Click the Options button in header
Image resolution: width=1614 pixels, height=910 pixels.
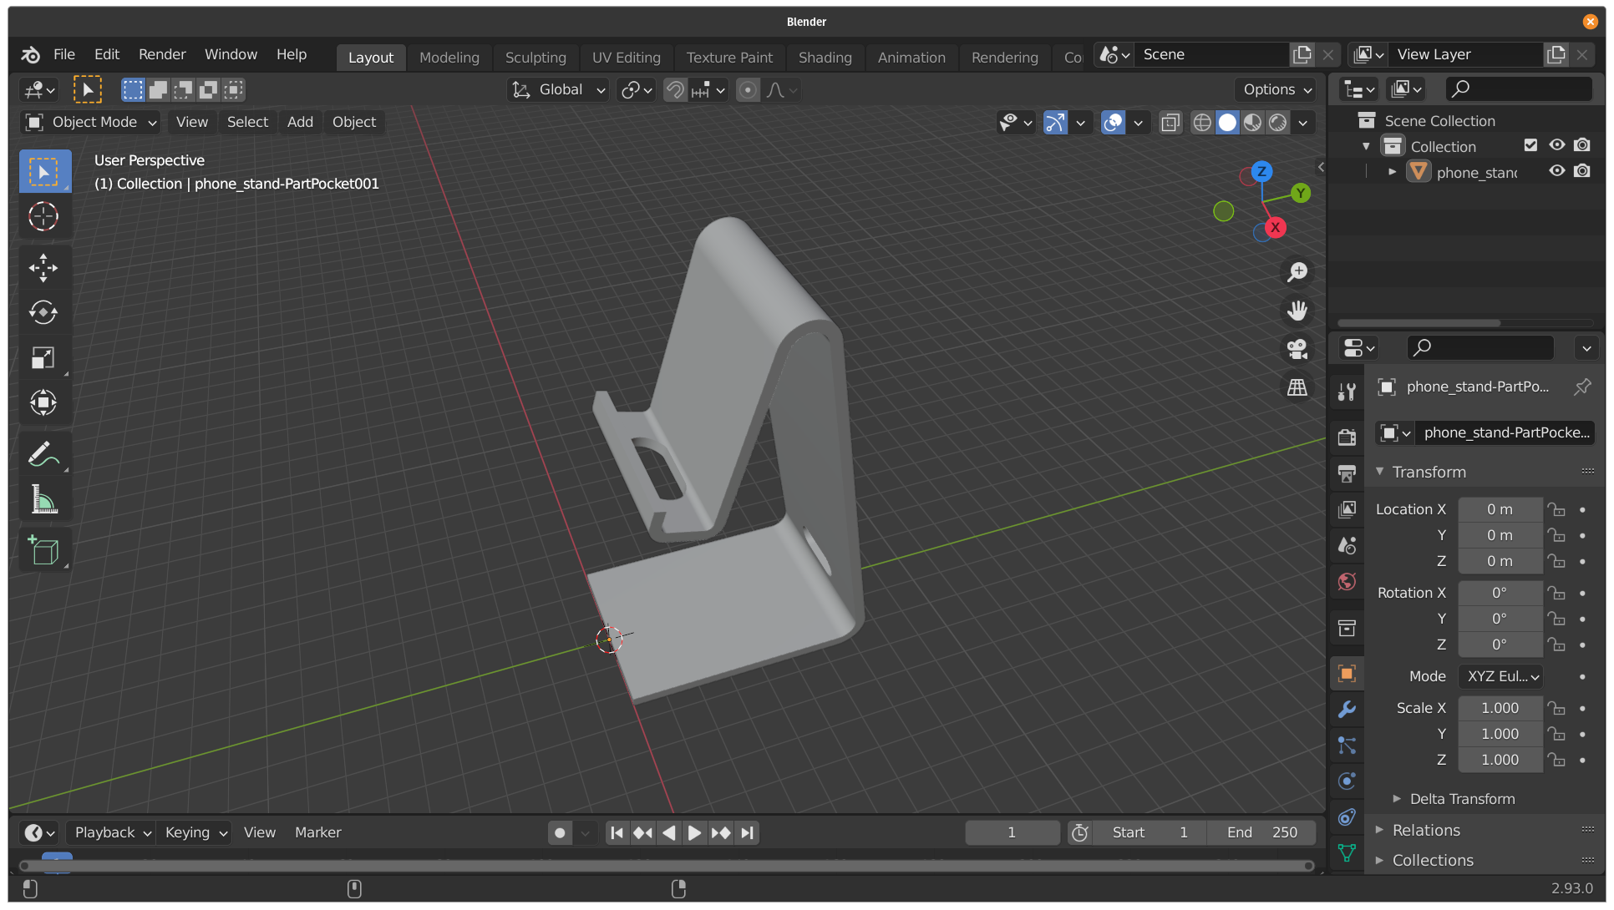(x=1276, y=90)
